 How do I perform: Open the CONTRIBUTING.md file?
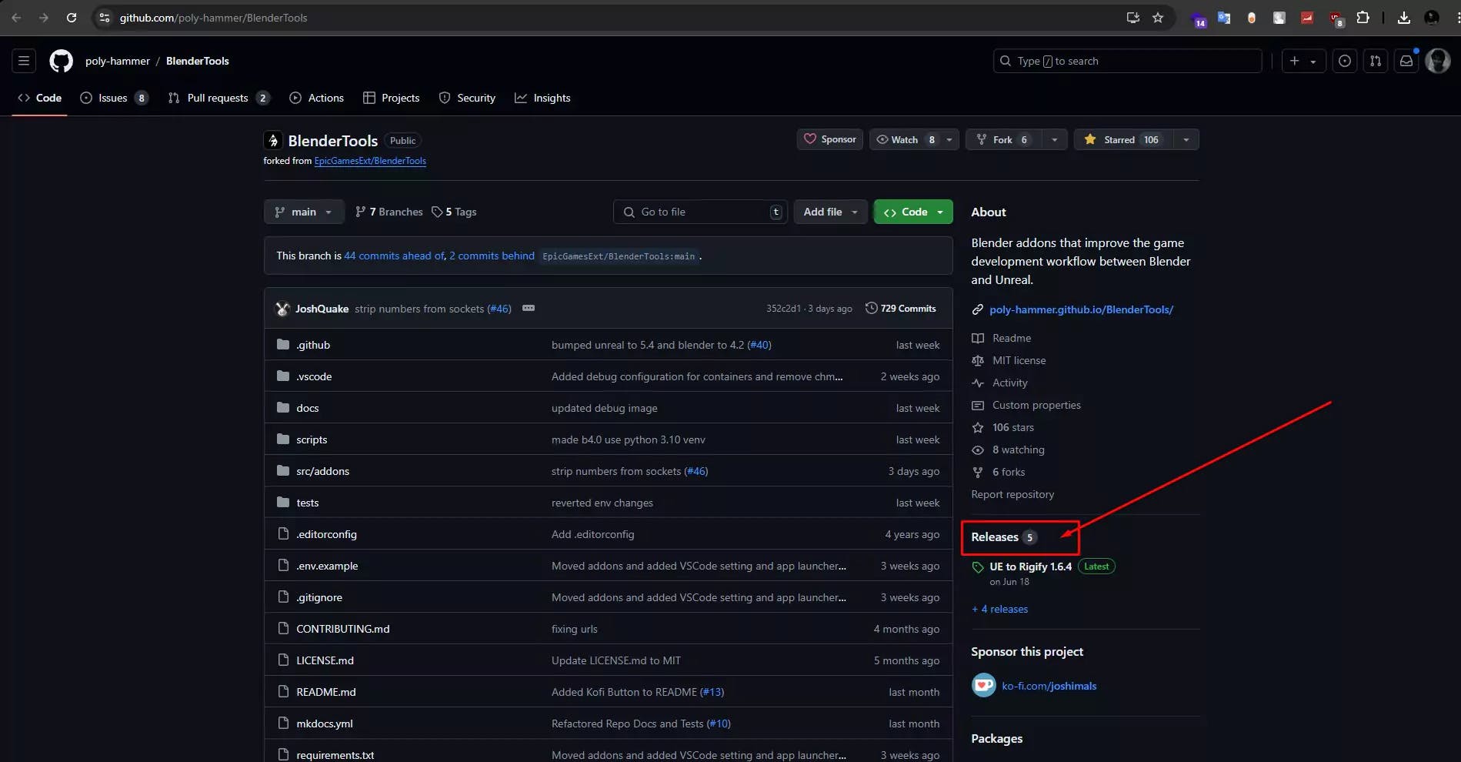(342, 629)
